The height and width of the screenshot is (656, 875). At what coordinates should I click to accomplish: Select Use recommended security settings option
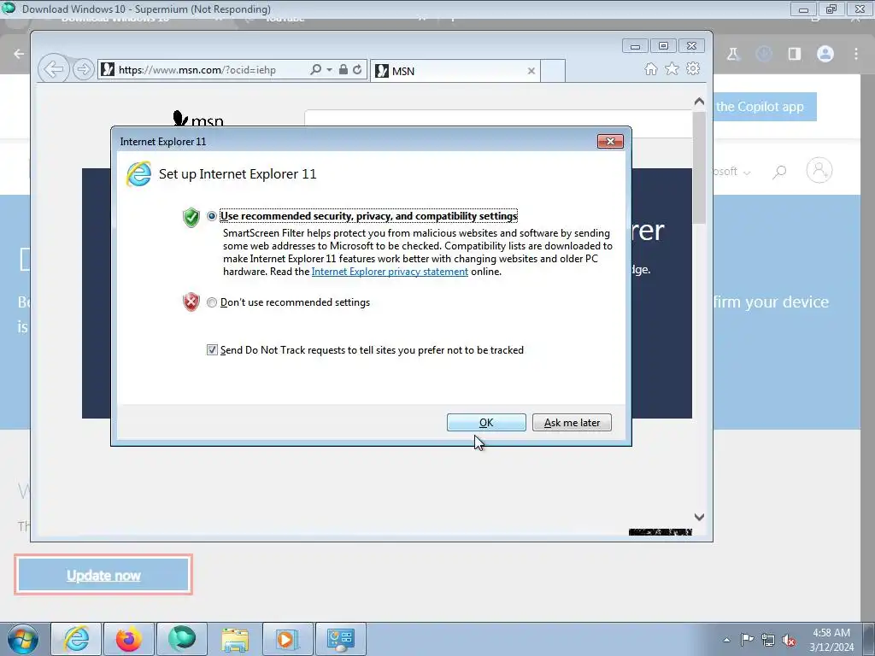point(212,216)
